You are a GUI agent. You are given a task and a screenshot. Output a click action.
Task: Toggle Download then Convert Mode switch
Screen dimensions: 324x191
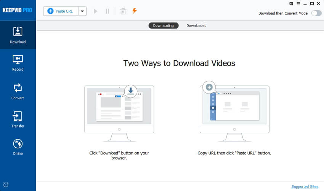pyautogui.click(x=316, y=13)
